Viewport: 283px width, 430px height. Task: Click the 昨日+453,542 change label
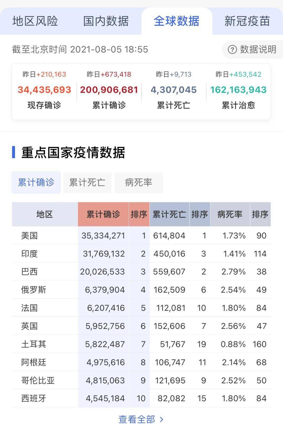(x=238, y=74)
